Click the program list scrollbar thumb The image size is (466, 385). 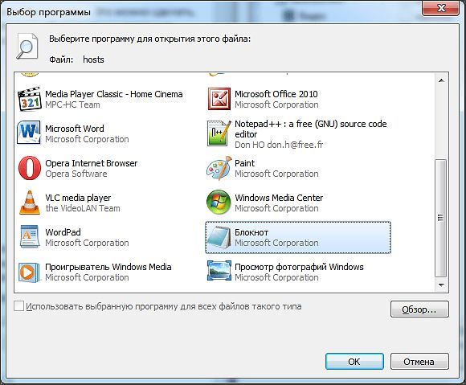(x=441, y=219)
